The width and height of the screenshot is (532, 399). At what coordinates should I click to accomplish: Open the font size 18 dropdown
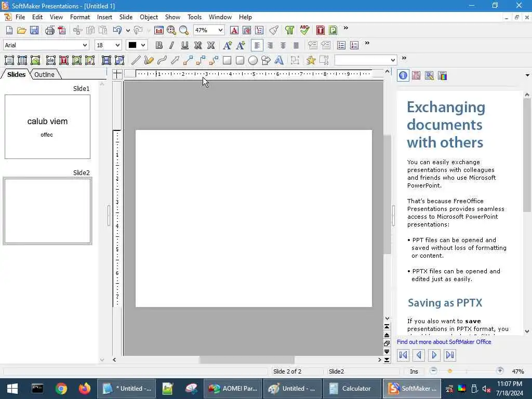click(x=117, y=45)
